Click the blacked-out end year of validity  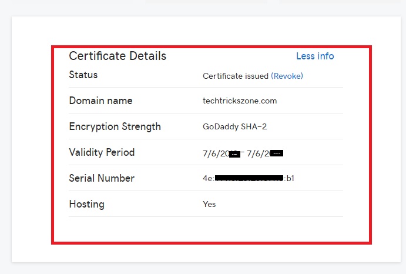click(x=277, y=153)
